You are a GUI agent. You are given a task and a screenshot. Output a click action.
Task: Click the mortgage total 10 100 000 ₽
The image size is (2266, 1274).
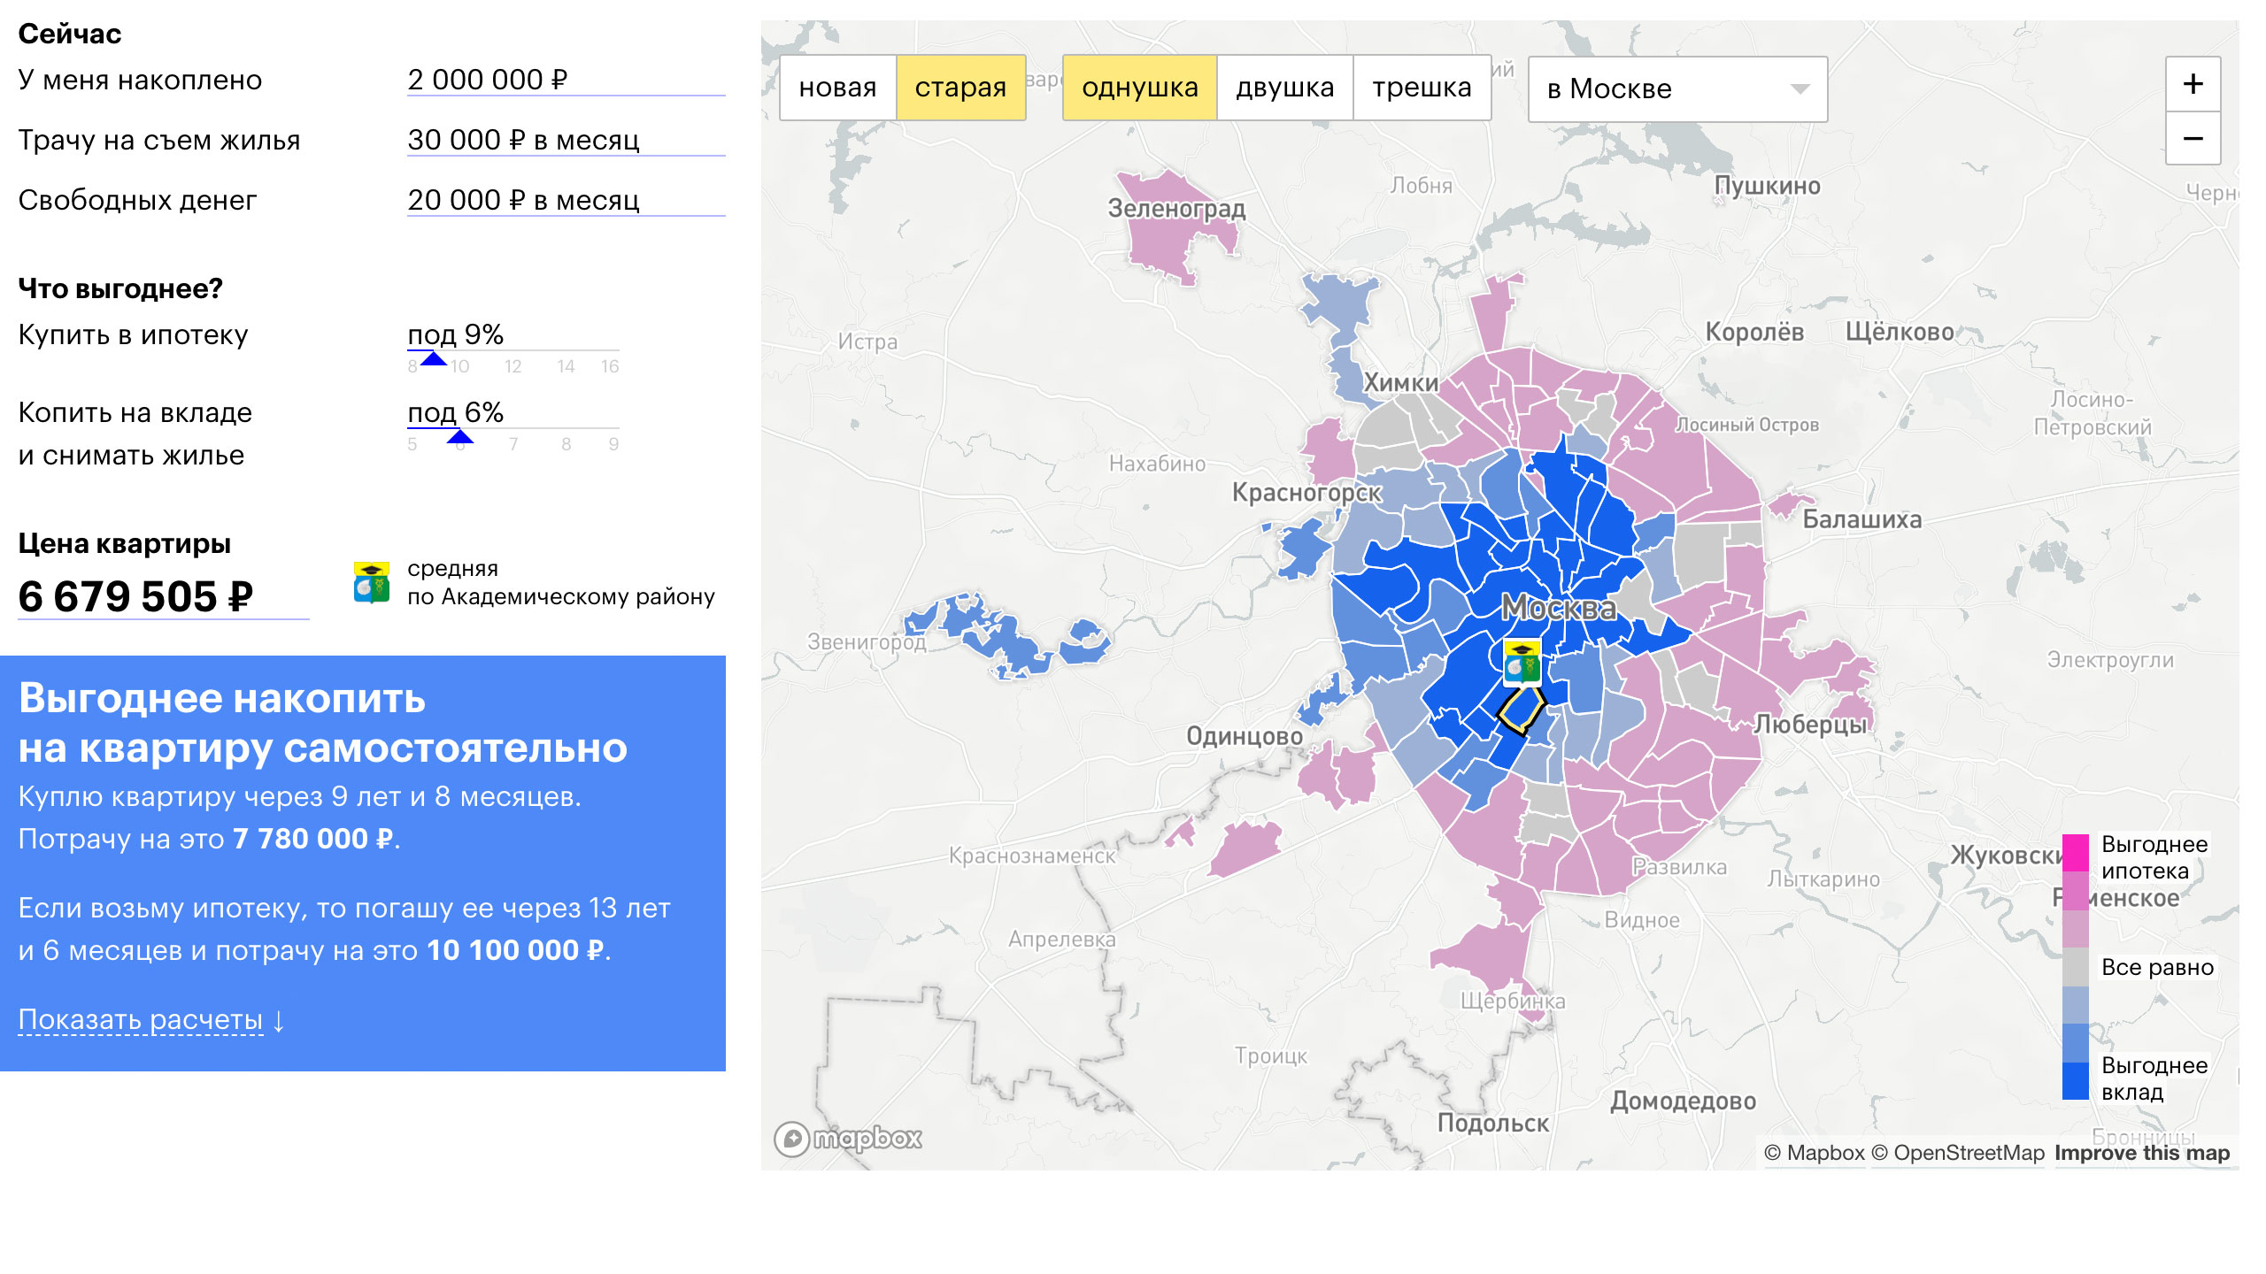516,950
